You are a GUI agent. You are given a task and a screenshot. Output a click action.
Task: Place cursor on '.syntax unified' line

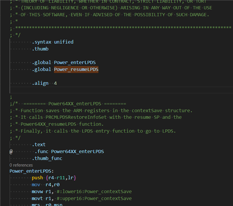click(x=52, y=42)
